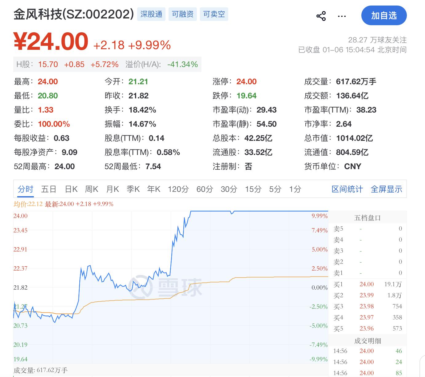This screenshot has width=425, height=377.
Task: Click the 可卖空 tag
Action: pos(214,14)
